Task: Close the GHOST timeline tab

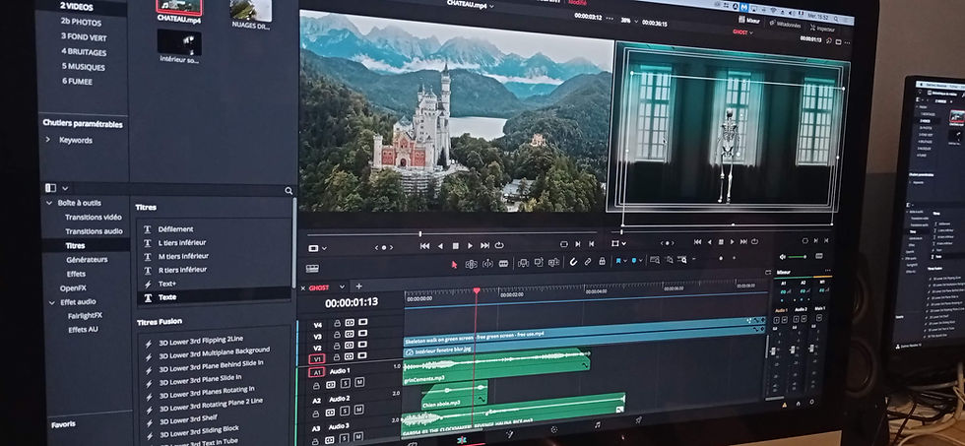Action: click(303, 287)
